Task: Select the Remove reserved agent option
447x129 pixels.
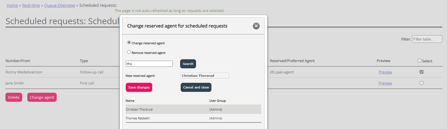Action: click(x=129, y=52)
